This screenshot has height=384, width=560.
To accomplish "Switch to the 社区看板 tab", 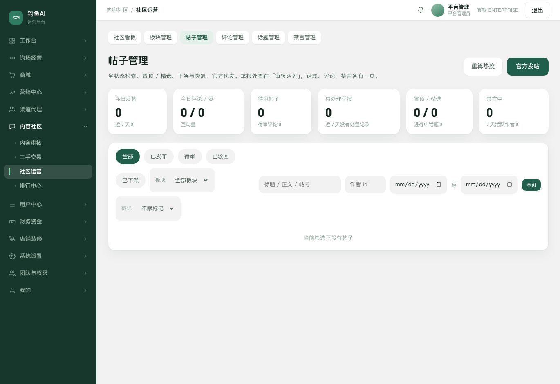I will click(125, 38).
